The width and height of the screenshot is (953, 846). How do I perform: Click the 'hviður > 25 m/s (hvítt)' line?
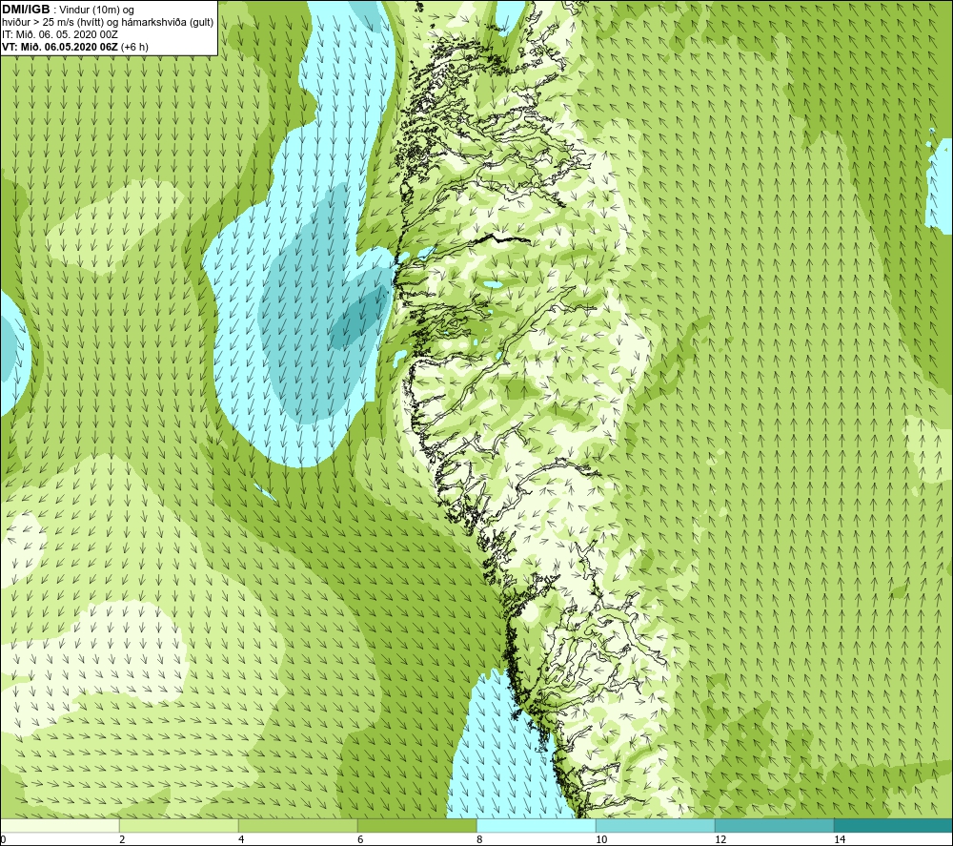tap(52, 23)
